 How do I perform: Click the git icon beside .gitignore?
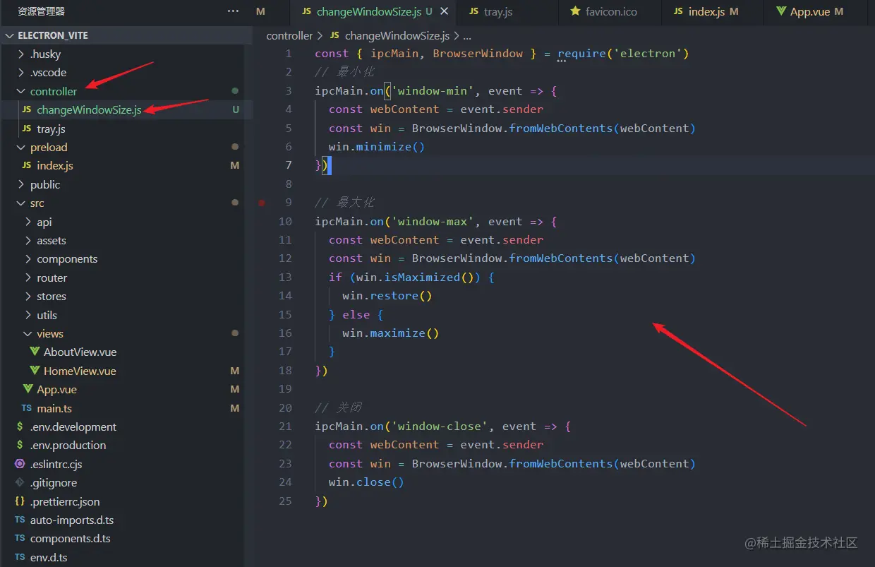(20, 482)
